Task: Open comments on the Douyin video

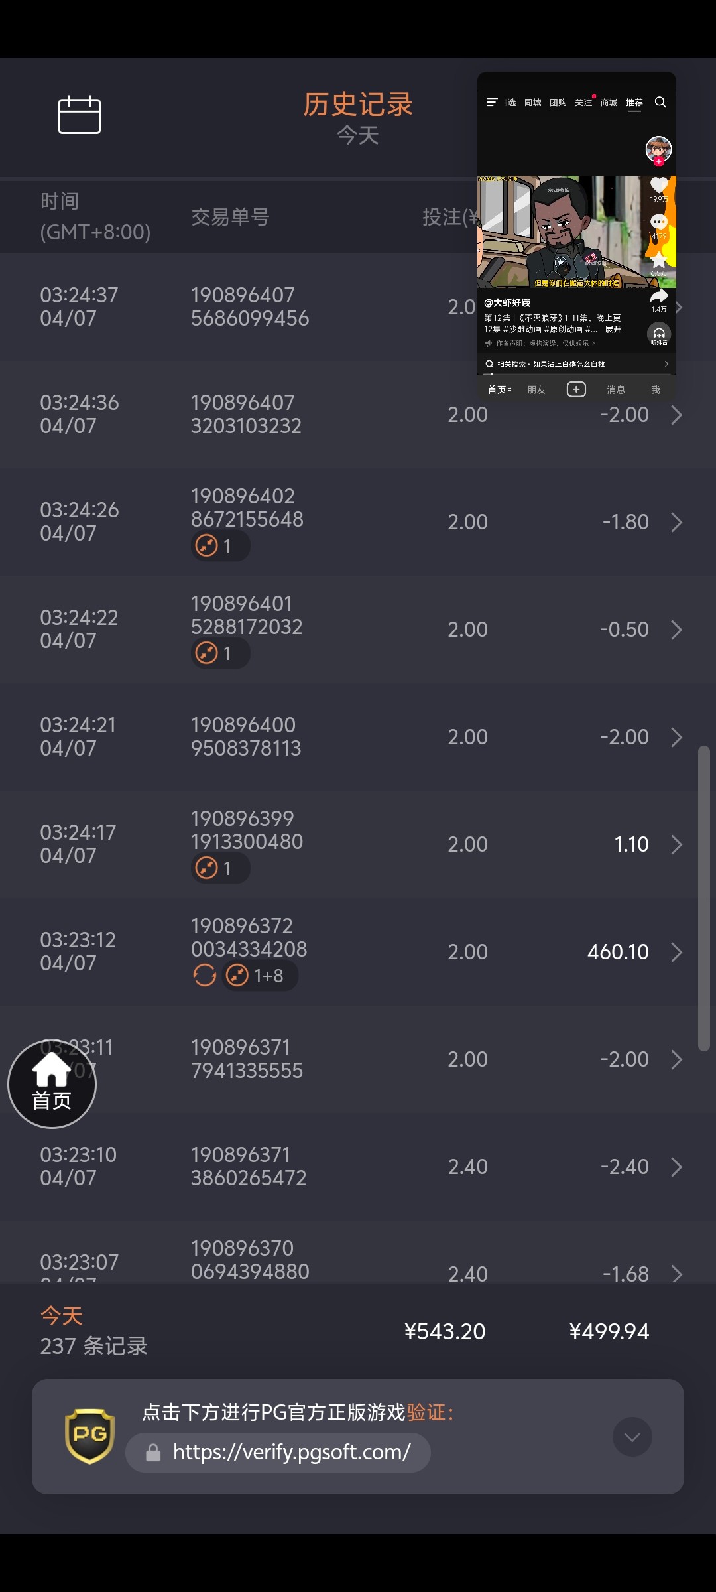Action: coord(658,223)
